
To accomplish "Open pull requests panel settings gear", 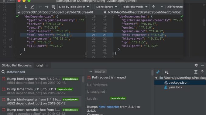I will pos(196,65).
